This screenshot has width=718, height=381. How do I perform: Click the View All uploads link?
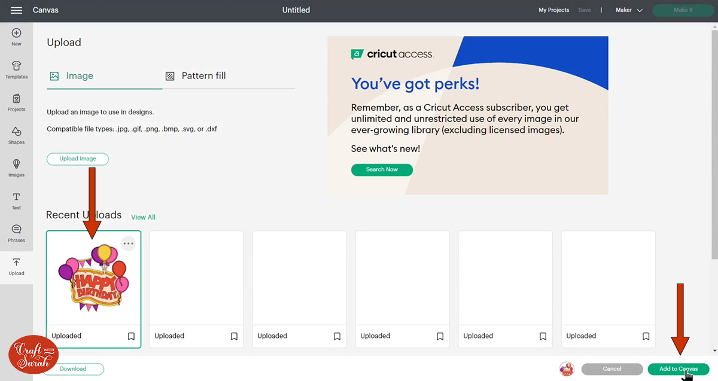click(143, 217)
